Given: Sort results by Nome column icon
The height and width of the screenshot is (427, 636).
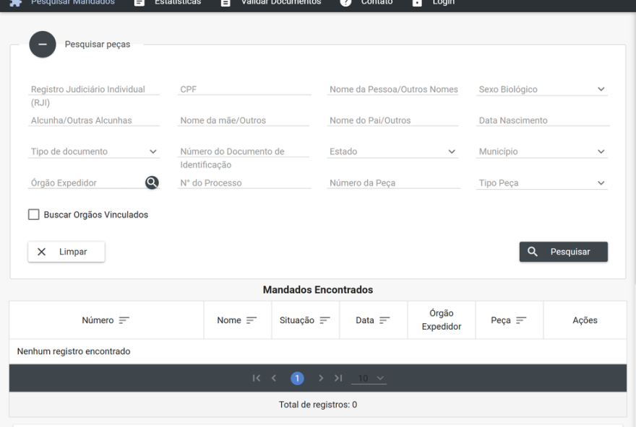Looking at the screenshot, I should [252, 320].
